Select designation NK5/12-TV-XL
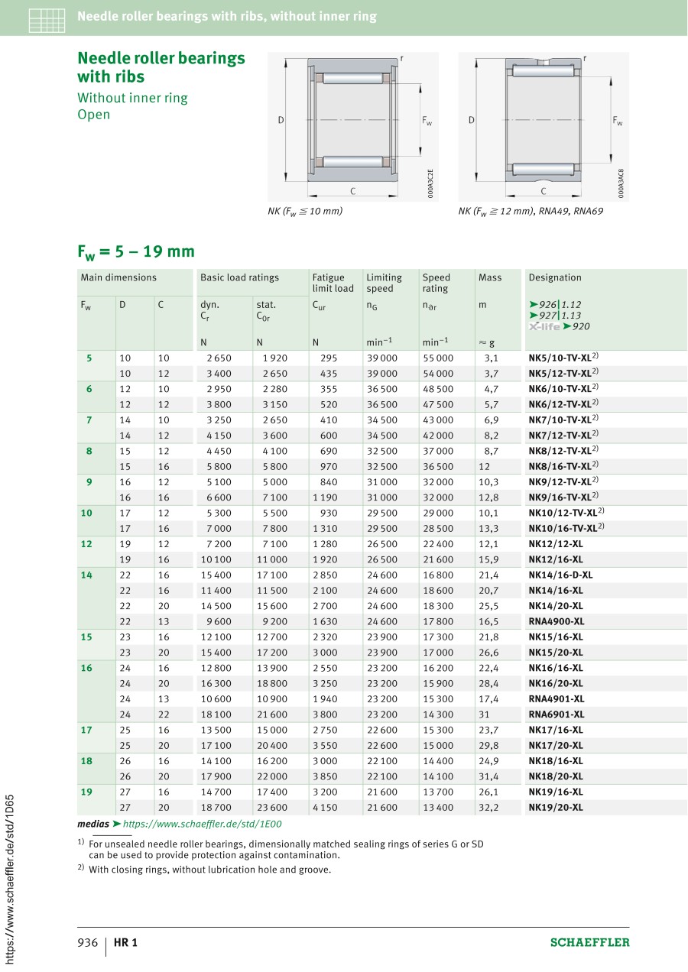 [563, 373]
